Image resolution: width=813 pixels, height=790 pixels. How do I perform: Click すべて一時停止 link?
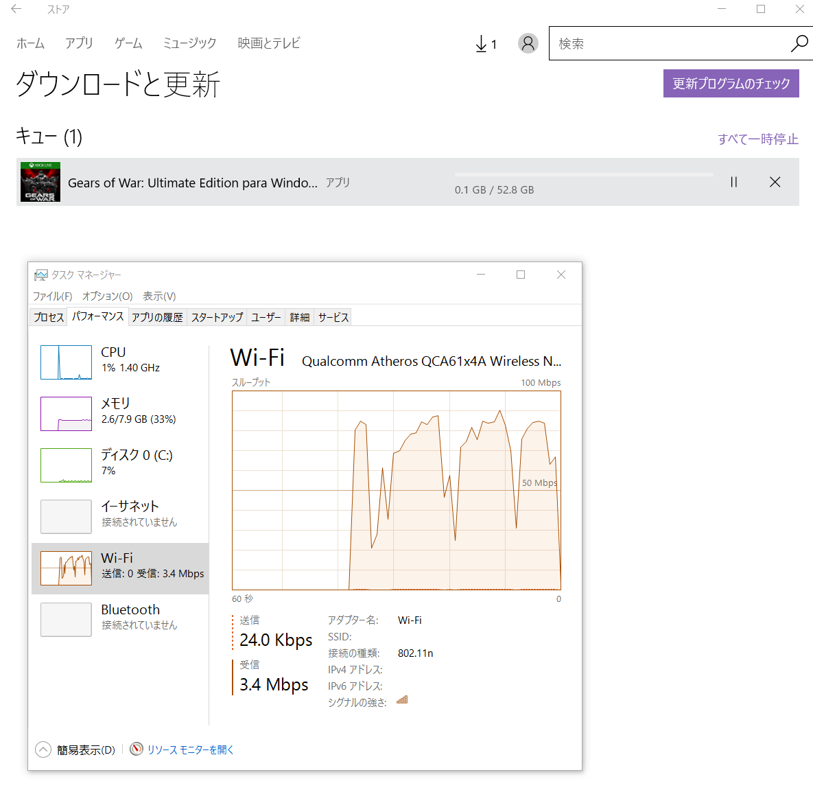click(757, 139)
